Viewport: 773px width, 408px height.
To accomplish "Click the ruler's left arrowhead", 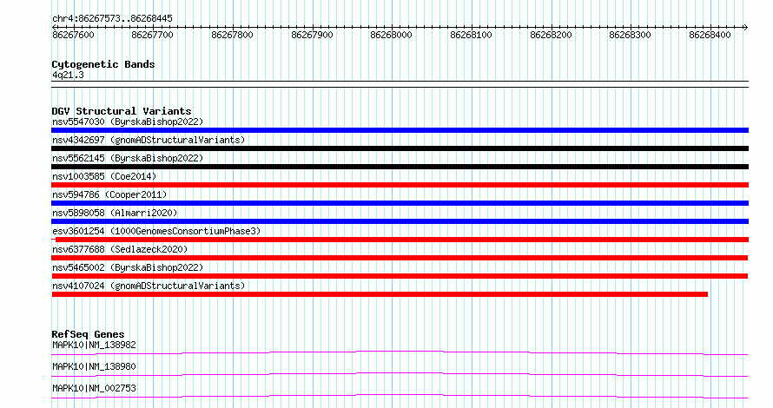I will pyautogui.click(x=54, y=28).
